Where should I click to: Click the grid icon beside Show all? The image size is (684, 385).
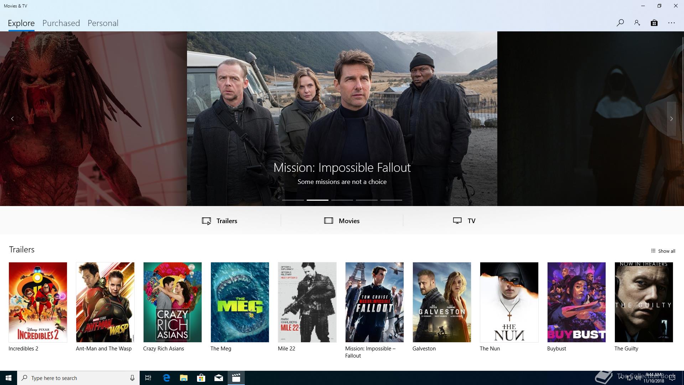[x=653, y=251]
